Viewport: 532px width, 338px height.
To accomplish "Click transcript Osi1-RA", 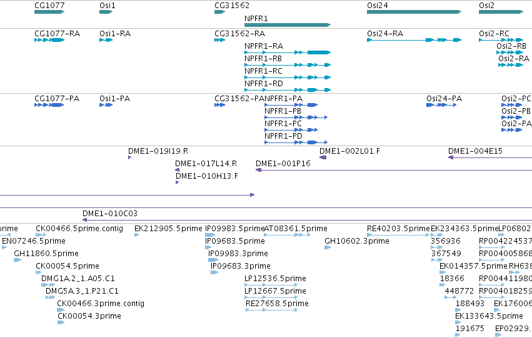I will 106,40.
